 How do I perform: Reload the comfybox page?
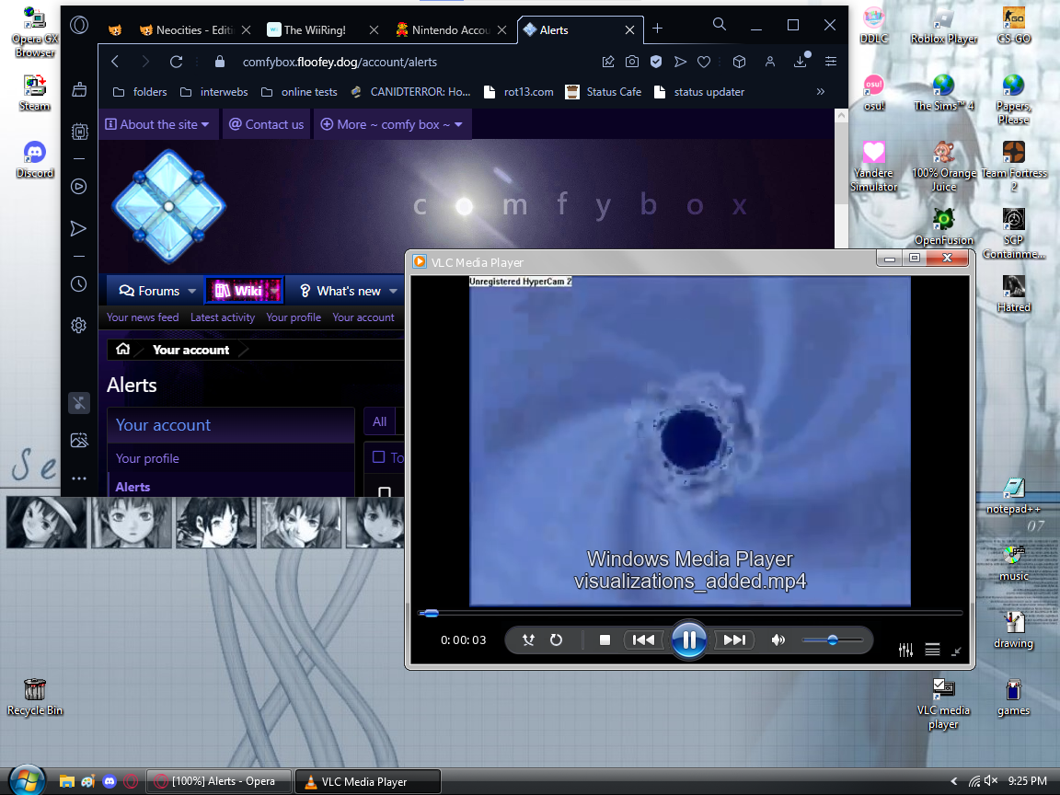(177, 62)
